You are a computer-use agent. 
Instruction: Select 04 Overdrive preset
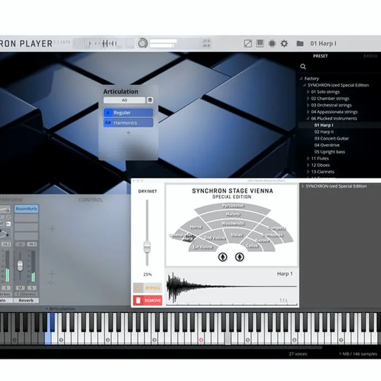(327, 145)
